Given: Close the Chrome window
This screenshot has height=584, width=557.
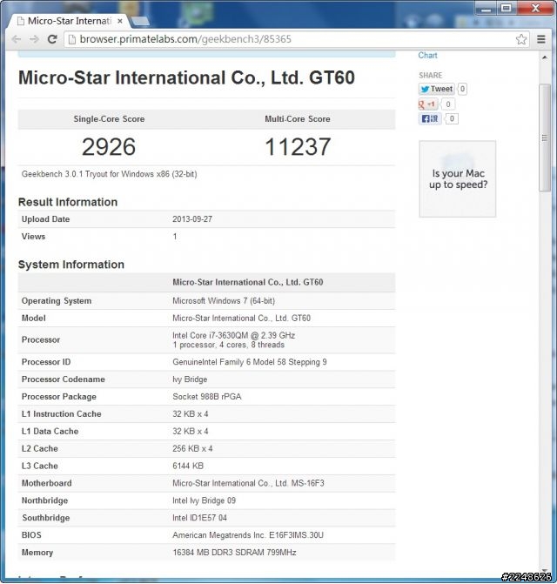Looking at the screenshot, I should pyautogui.click(x=535, y=8).
